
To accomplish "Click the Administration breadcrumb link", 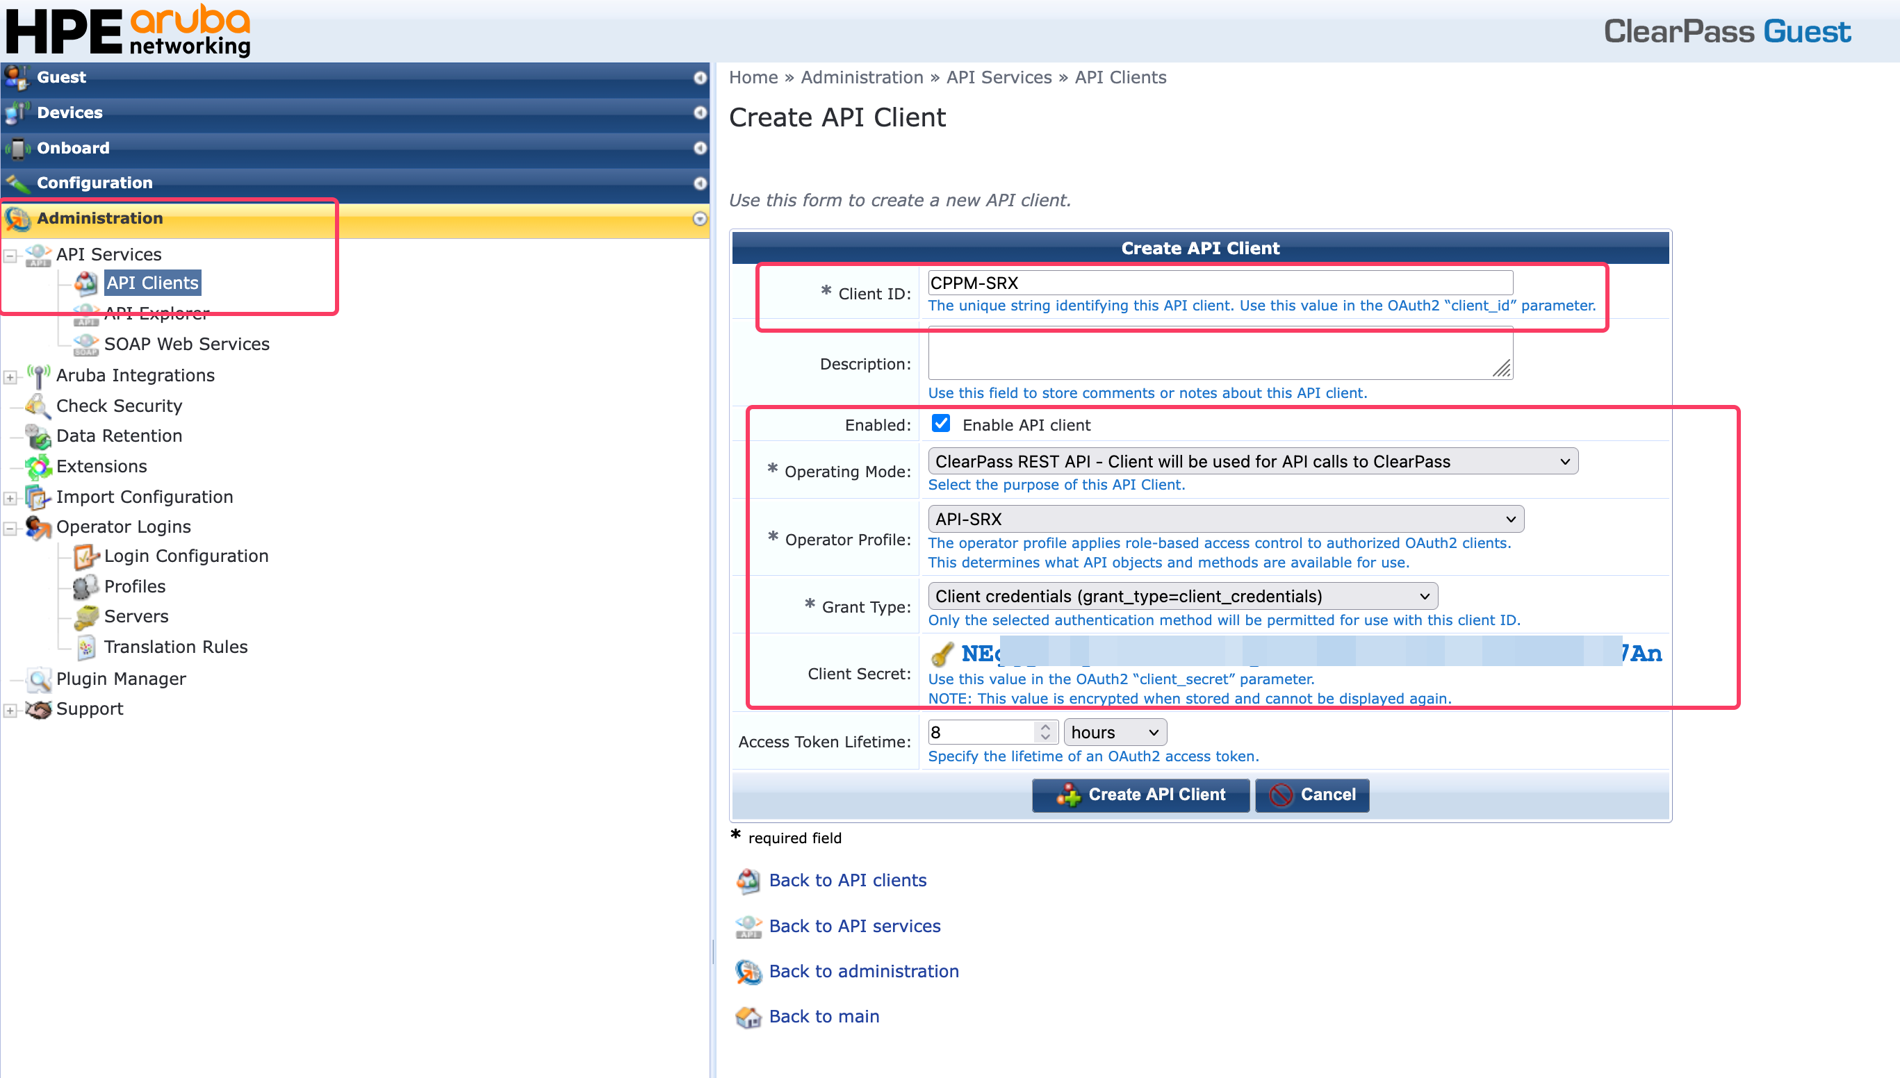I will click(862, 78).
